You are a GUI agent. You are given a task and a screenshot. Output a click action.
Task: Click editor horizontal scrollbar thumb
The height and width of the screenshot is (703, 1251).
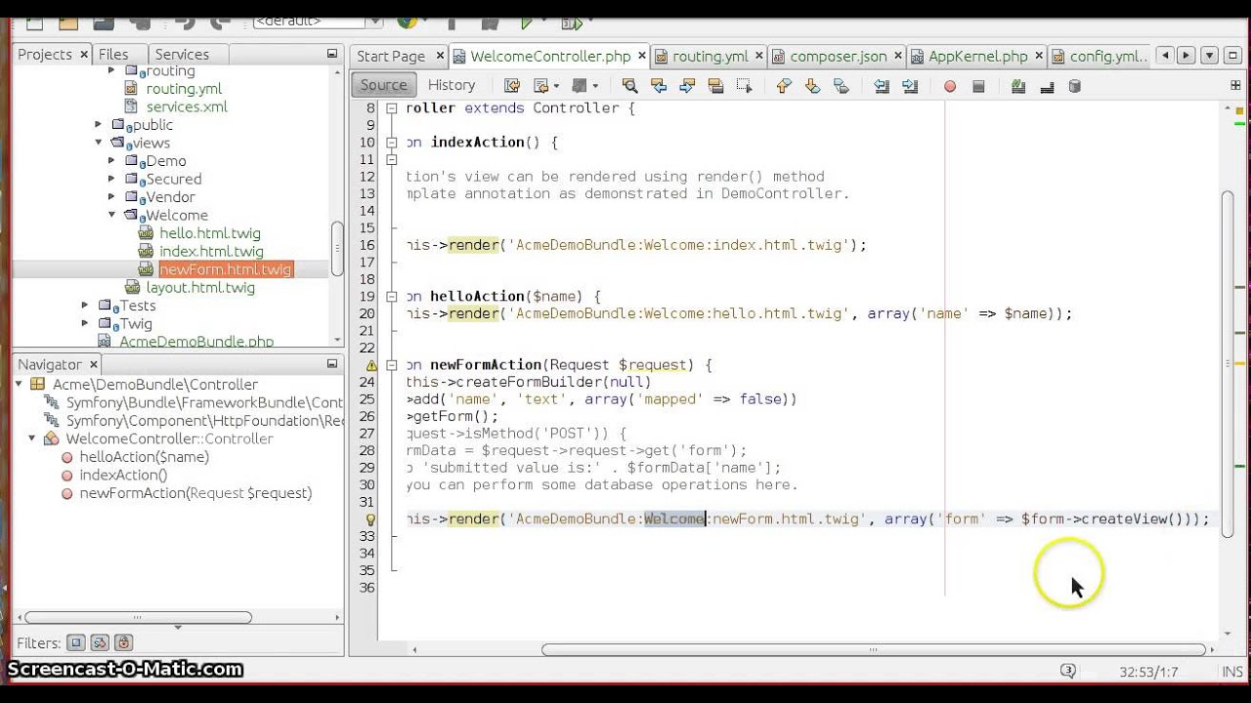pos(873,649)
